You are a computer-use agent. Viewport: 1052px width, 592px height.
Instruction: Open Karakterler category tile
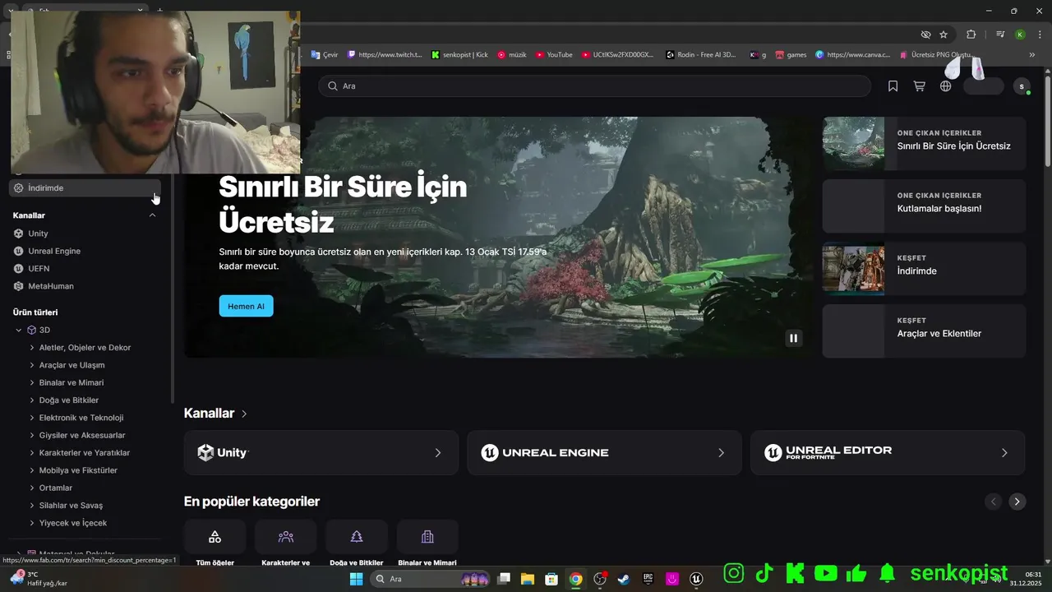click(285, 543)
